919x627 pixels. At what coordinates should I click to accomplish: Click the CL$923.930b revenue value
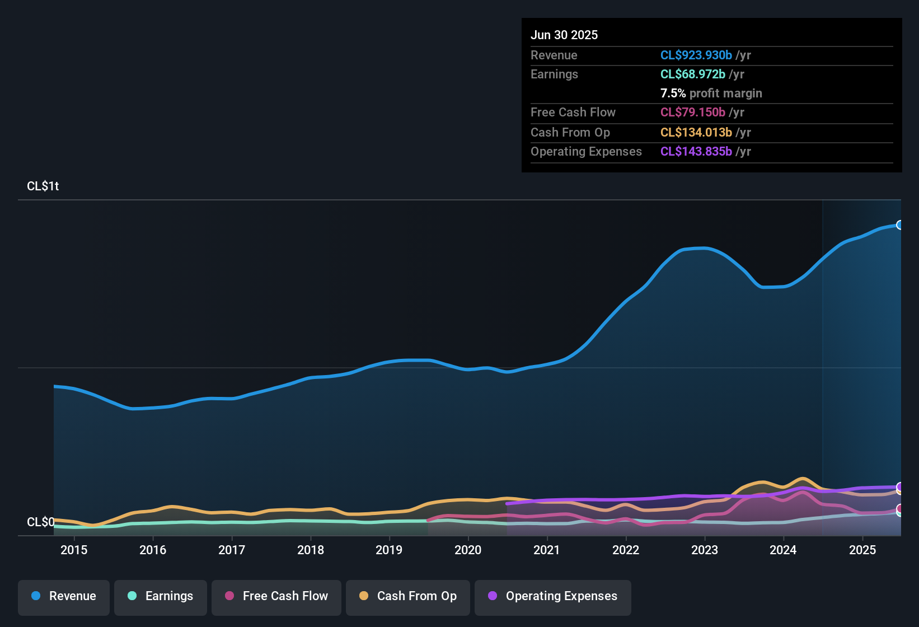coord(696,55)
